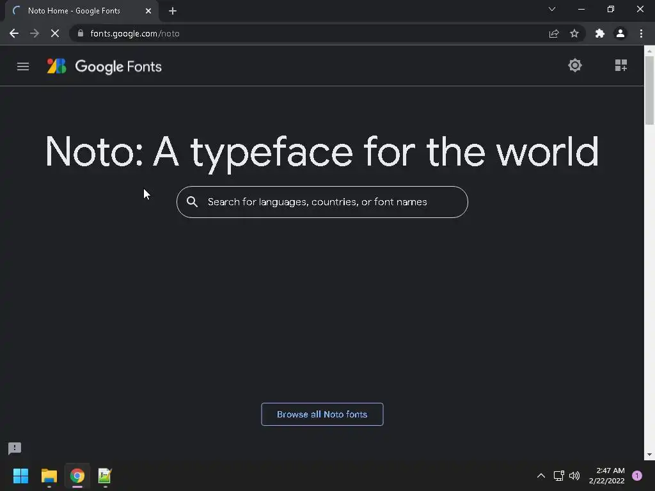
Task: Click the scrollbar up arrow
Action: tap(649, 51)
